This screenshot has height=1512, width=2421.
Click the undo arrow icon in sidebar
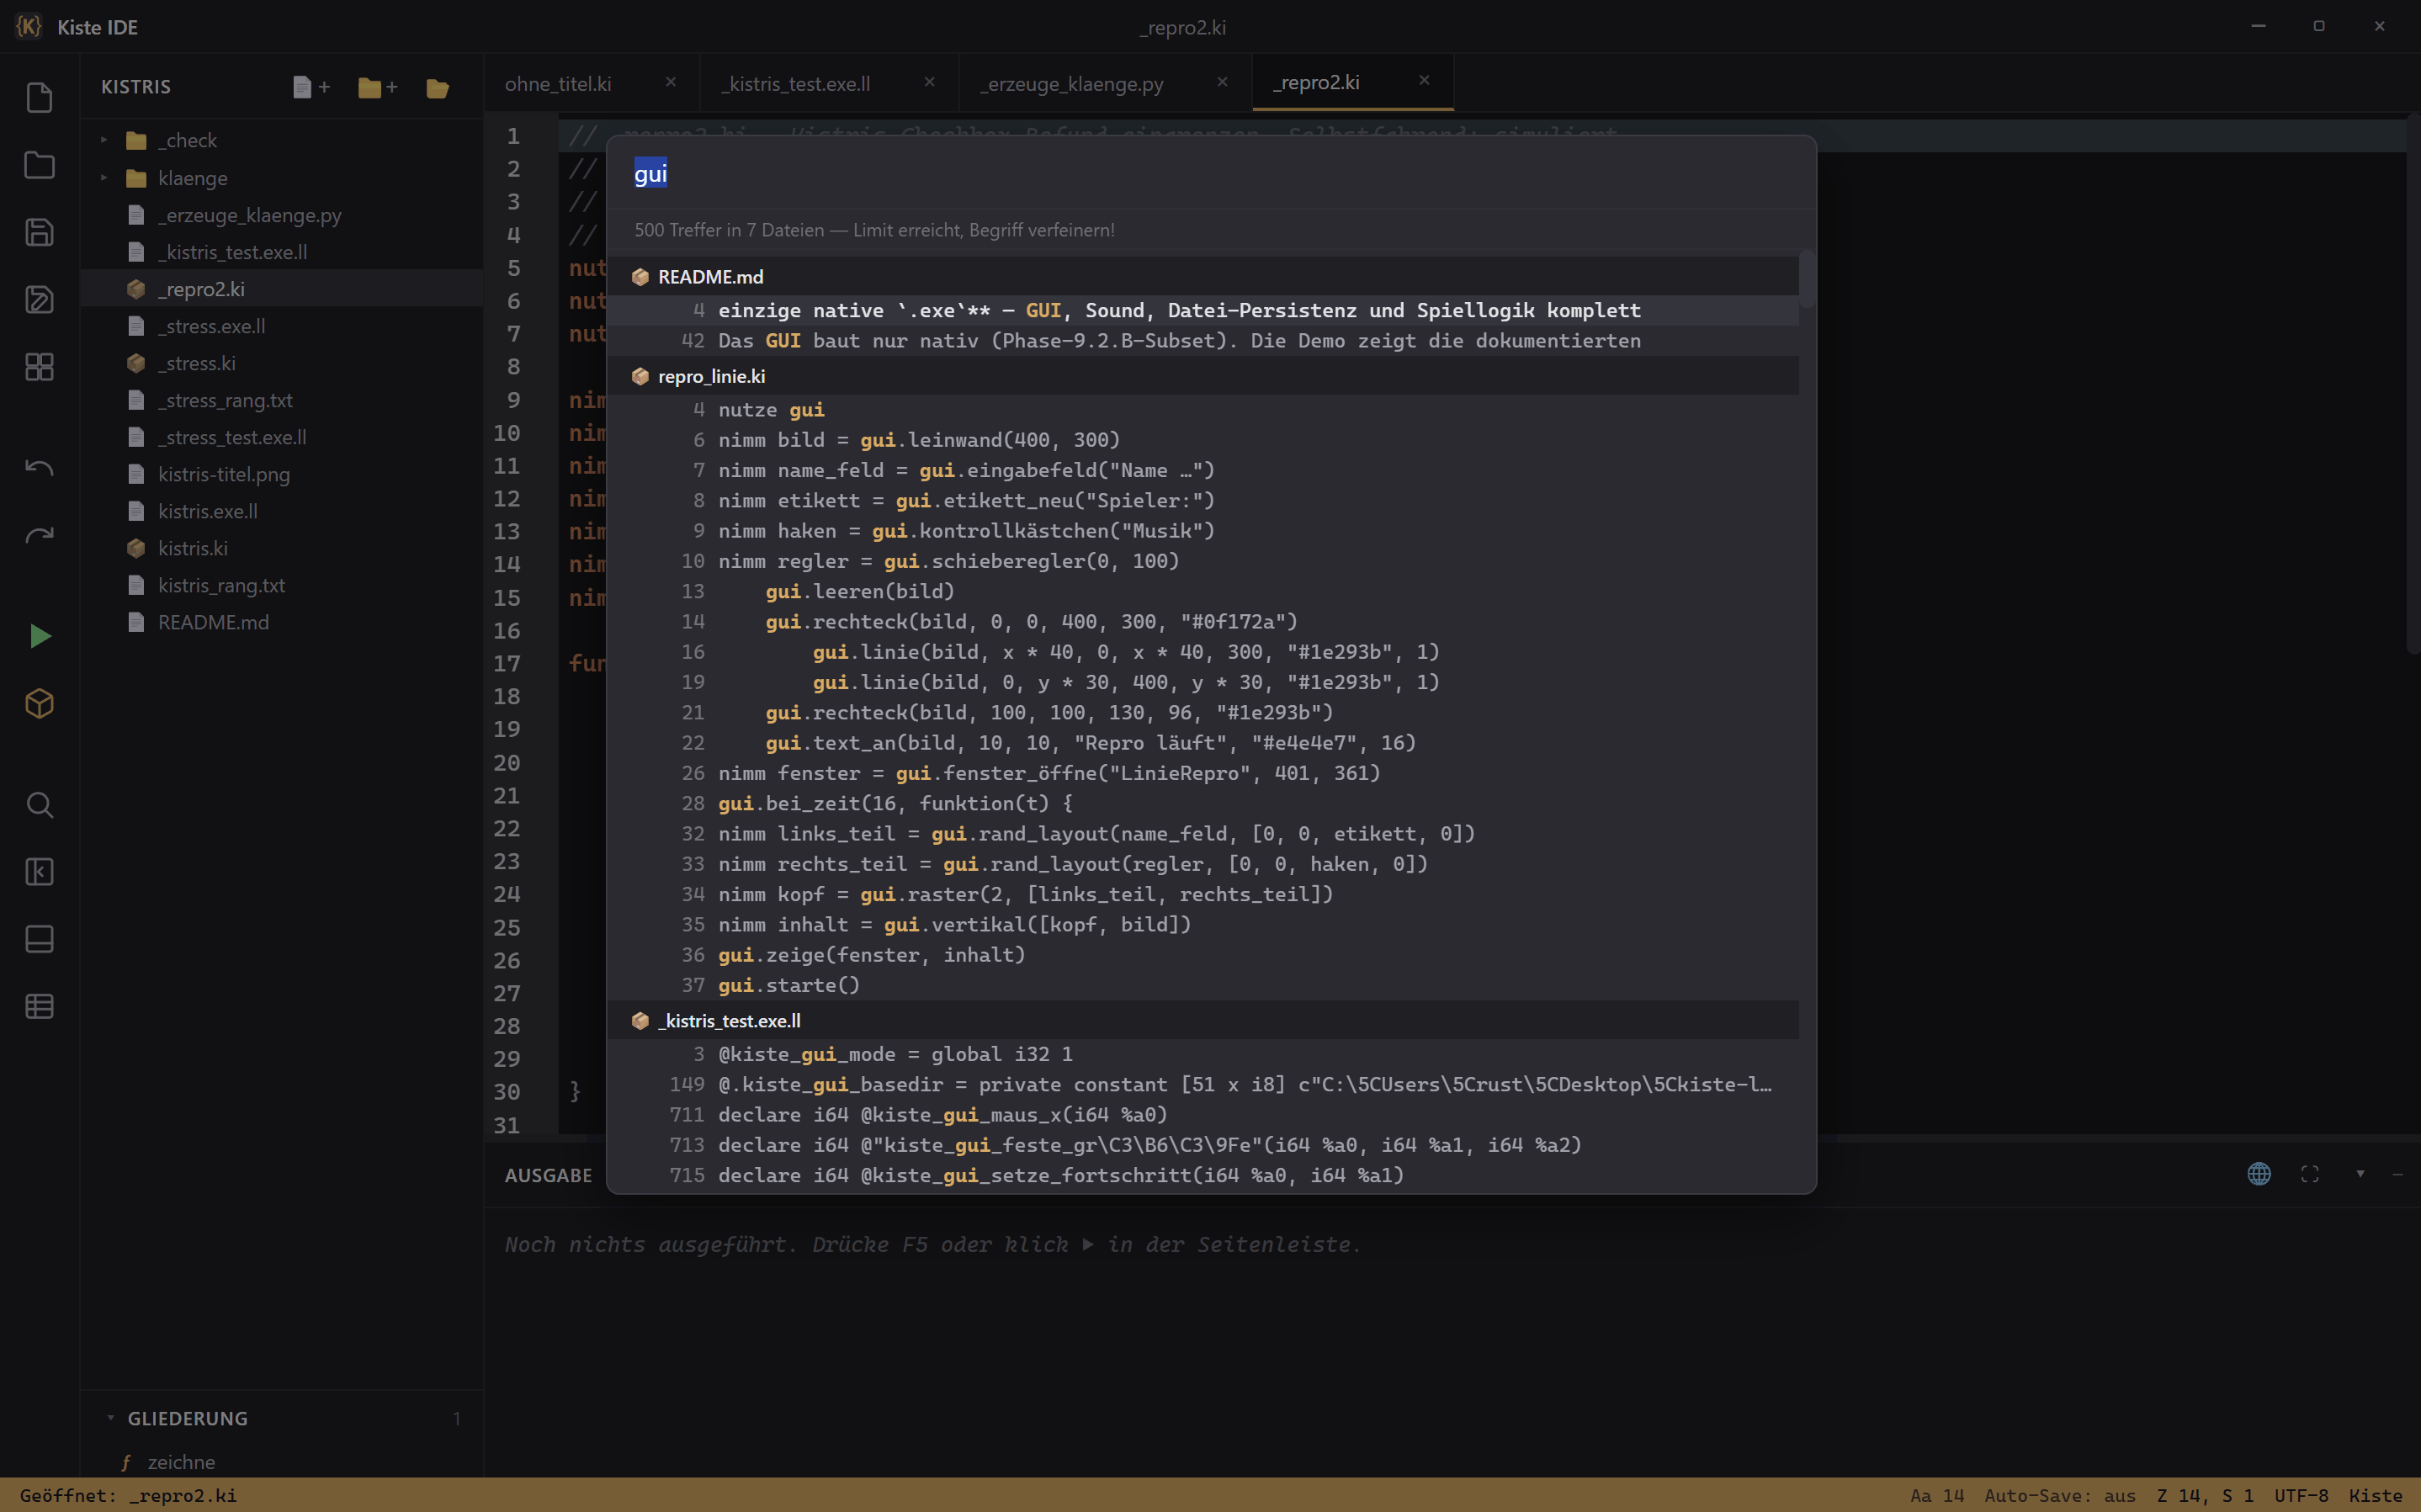click(x=39, y=468)
